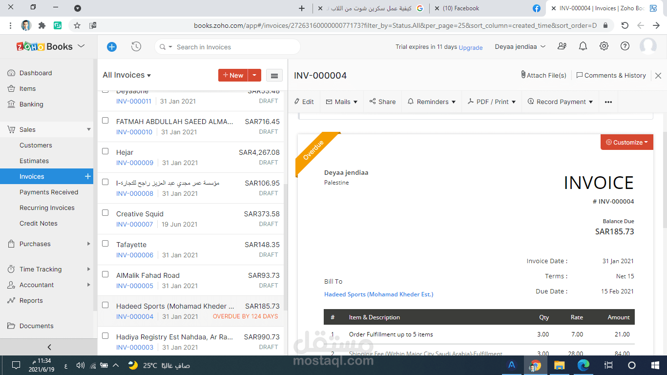The image size is (667, 375).
Task: Open the All Invoices filter dropdown
Action: [x=127, y=75]
